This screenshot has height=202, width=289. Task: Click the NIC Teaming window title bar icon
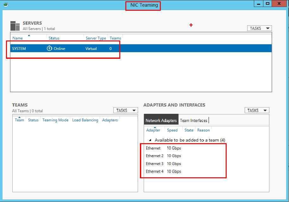point(5,4)
